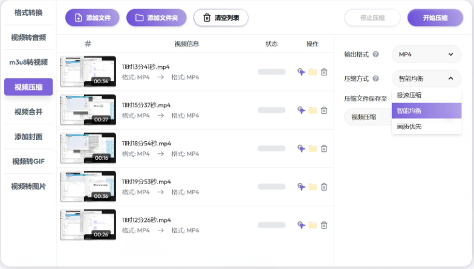Click the purple pin icon for 11时13分41秒.mp4
The image size is (474, 269).
click(x=301, y=72)
